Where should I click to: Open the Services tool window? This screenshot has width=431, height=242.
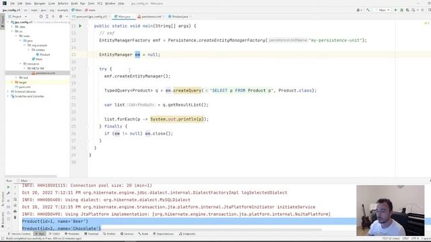click(127, 234)
